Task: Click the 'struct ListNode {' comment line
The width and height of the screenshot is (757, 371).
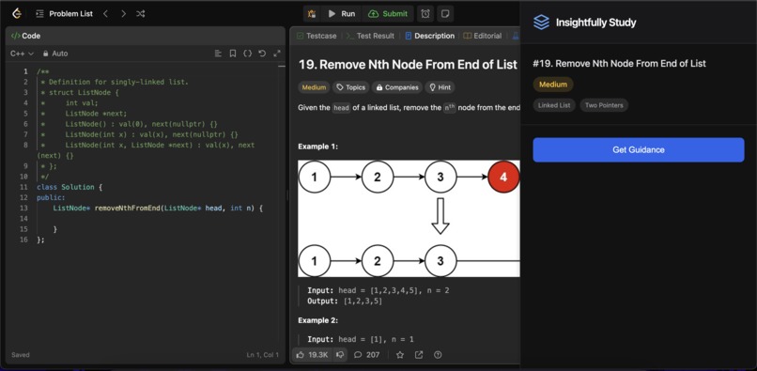Action: click(x=80, y=92)
